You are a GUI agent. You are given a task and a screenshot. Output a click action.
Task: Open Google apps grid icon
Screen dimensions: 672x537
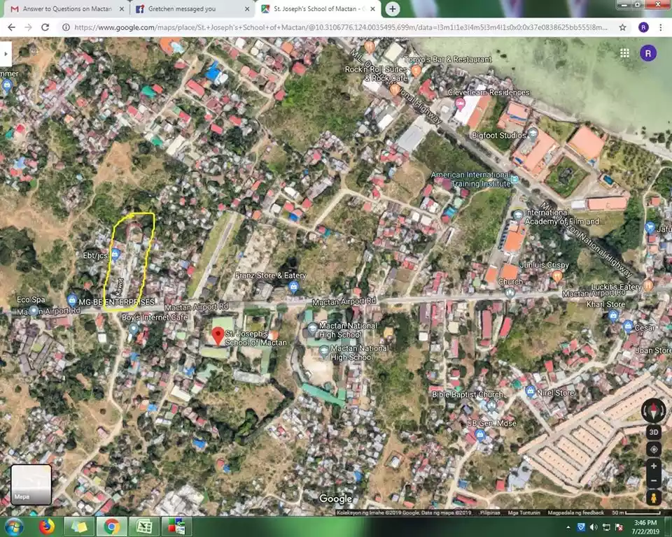(624, 52)
